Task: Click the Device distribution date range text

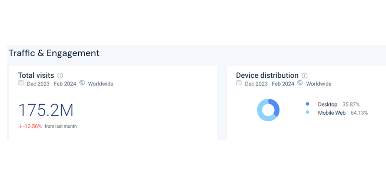Action: (269, 84)
